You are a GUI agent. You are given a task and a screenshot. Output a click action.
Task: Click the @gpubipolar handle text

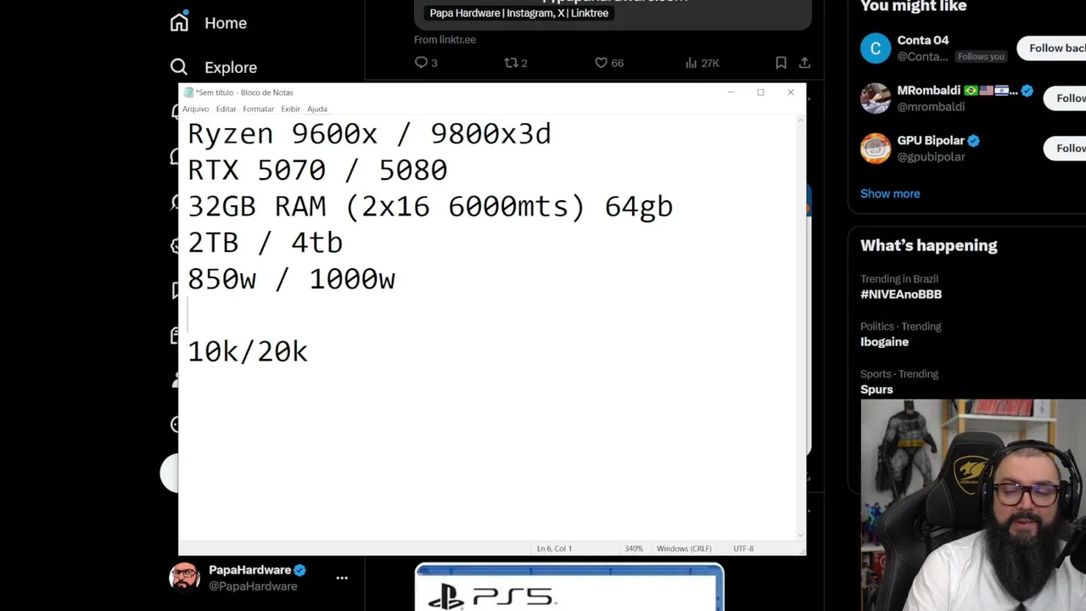click(931, 157)
